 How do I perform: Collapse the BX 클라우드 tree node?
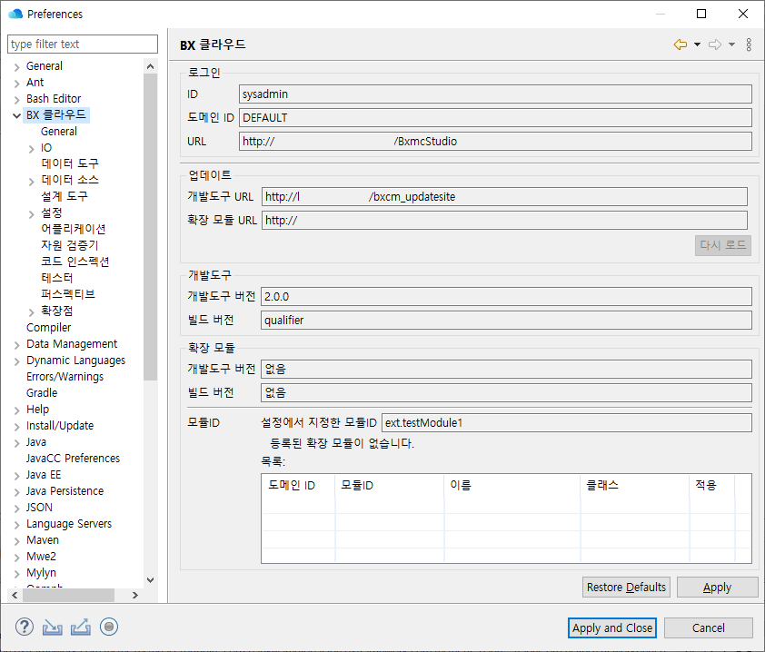pos(16,115)
